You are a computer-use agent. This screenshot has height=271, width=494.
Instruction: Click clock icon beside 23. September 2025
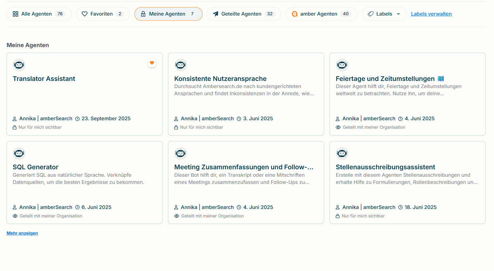click(x=78, y=119)
